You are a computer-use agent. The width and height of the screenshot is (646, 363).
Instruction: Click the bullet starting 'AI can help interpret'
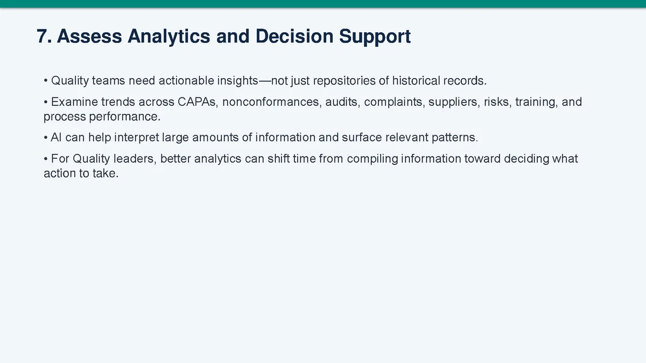261,138
